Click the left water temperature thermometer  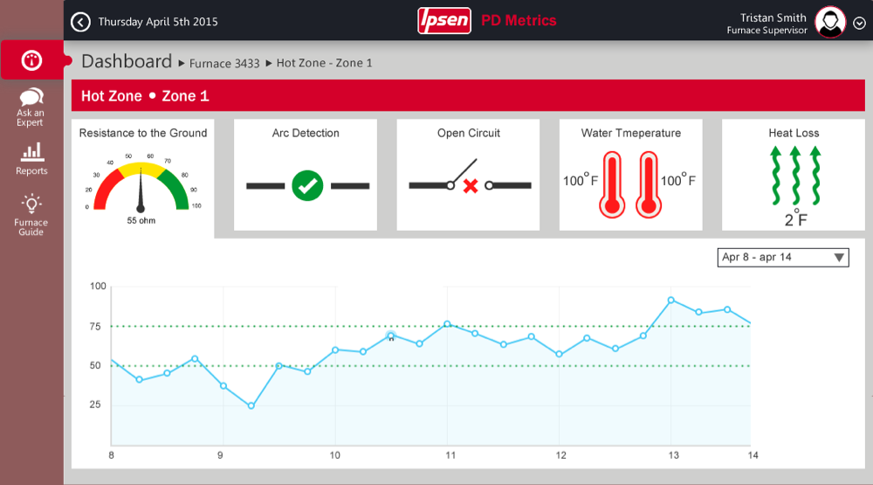[x=611, y=184]
